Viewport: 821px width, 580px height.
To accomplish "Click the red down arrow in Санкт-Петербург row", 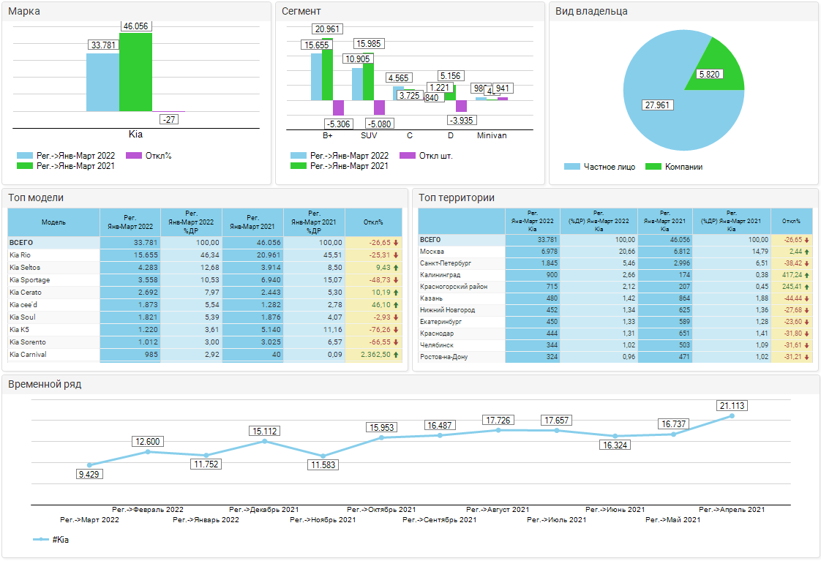I will (807, 263).
